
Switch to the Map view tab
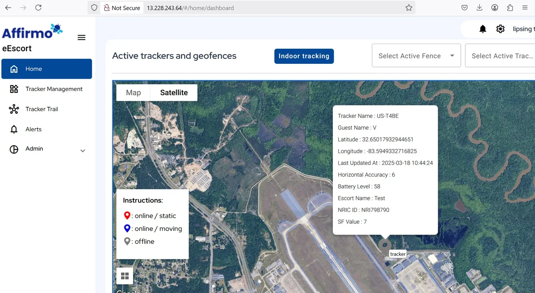pyautogui.click(x=133, y=92)
